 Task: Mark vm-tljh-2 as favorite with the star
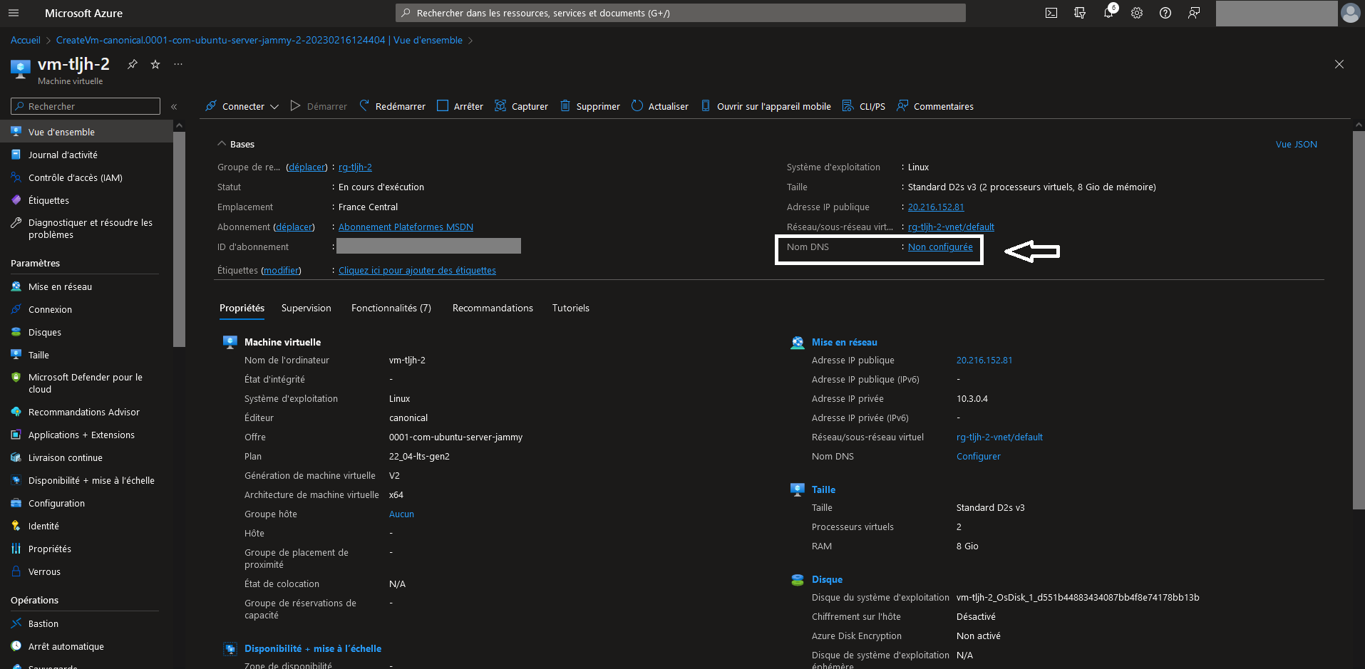155,64
